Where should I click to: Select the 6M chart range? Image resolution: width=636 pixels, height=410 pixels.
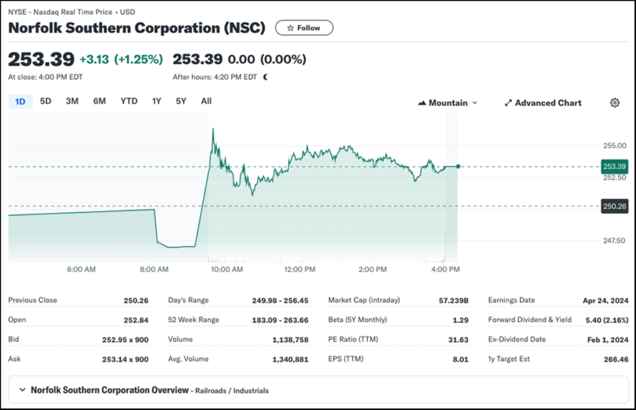tap(99, 101)
